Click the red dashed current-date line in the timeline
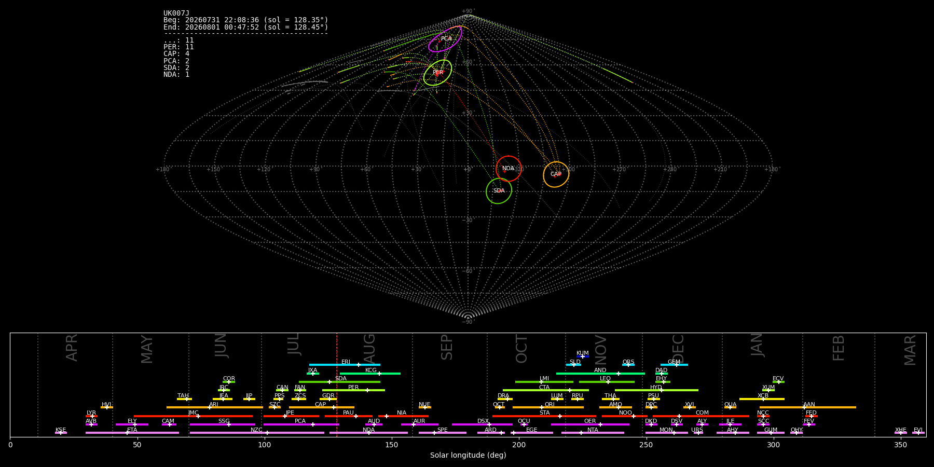The image size is (934, 467). (337, 384)
